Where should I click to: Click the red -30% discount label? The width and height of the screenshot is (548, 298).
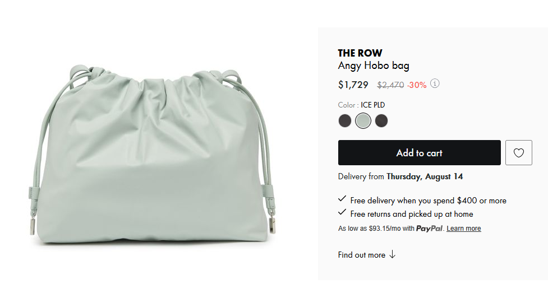[417, 85]
